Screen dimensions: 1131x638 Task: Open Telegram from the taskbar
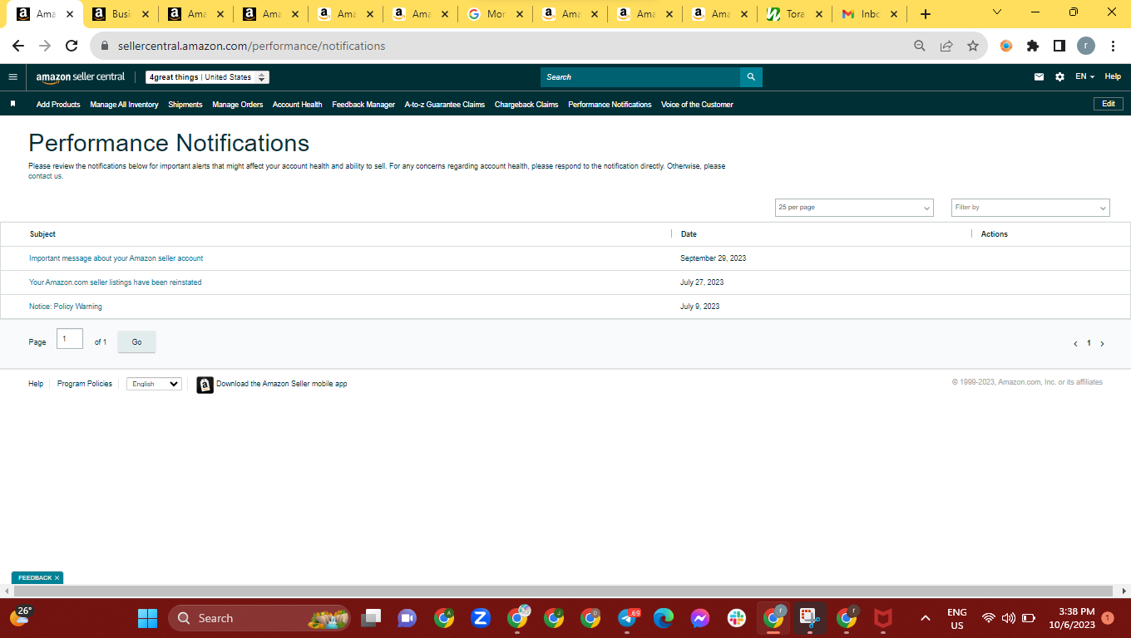(x=628, y=618)
